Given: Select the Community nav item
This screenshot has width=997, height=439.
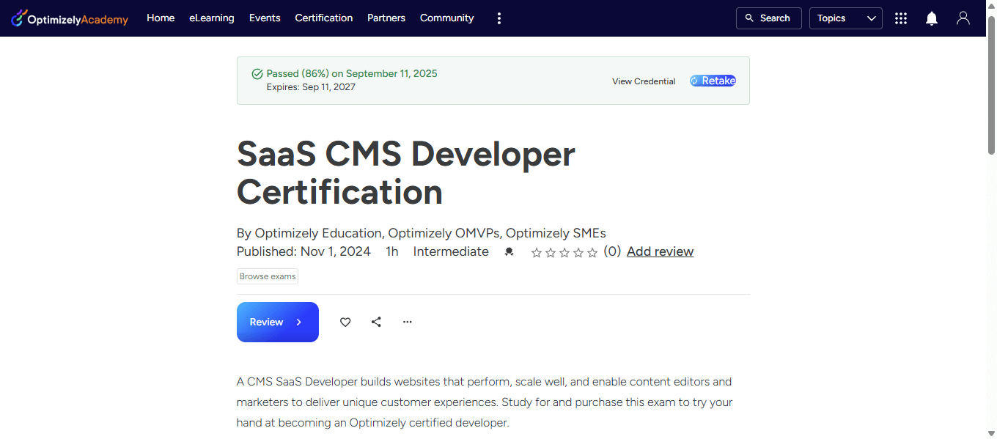Looking at the screenshot, I should [446, 18].
